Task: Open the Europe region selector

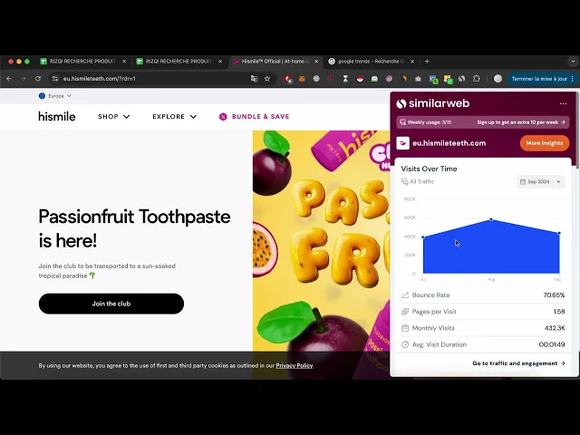Action: tap(55, 96)
